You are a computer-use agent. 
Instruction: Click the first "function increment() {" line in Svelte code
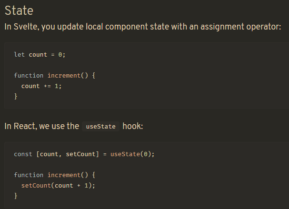[x=55, y=76]
